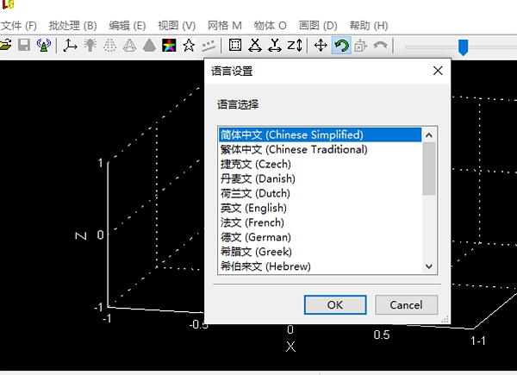
Task: Click the language list scroll up arrow
Action: coord(428,134)
